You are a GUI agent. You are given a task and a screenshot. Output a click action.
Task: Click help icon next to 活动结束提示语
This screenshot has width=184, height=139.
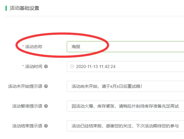(46, 126)
